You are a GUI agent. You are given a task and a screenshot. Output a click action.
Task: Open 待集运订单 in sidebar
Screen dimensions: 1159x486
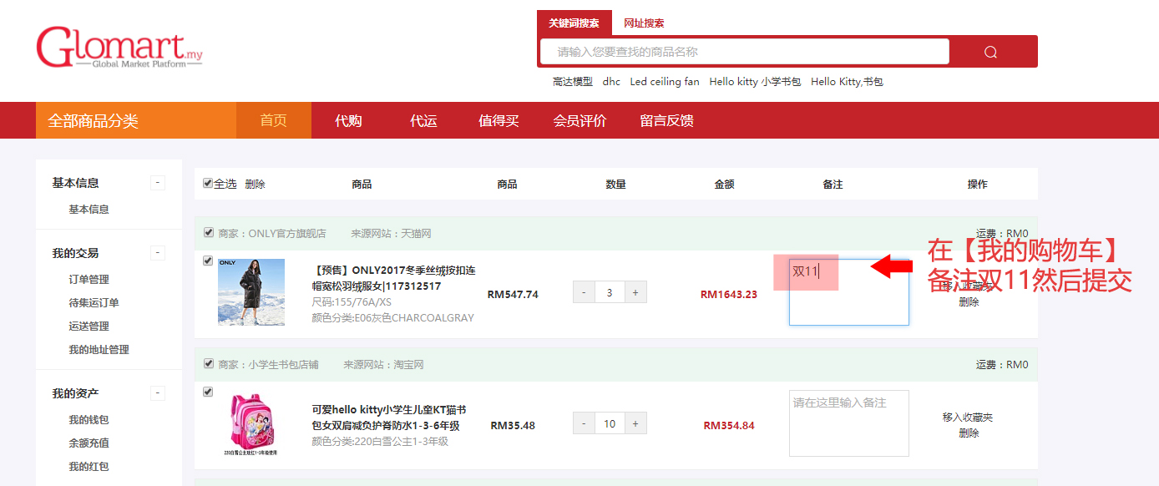[x=94, y=303]
